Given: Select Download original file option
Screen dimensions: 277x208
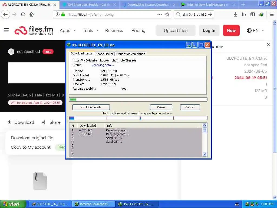Looking at the screenshot, I should (x=32, y=138).
